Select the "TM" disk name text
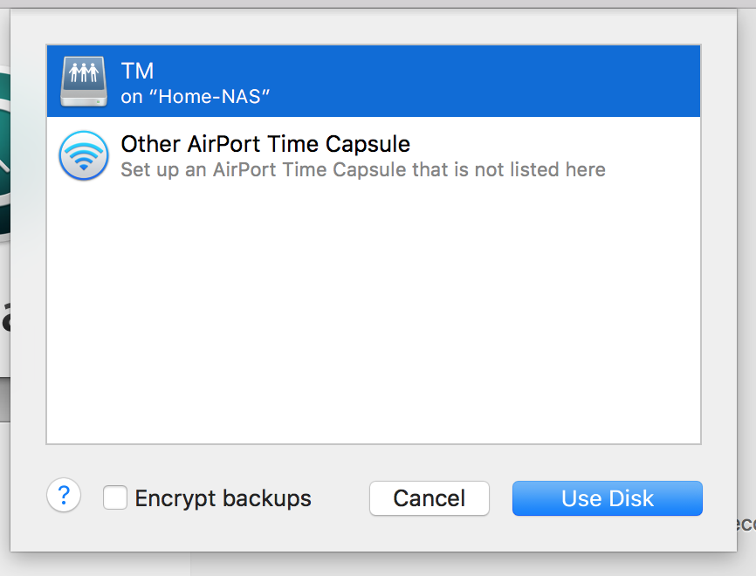The image size is (756, 576). [x=138, y=71]
